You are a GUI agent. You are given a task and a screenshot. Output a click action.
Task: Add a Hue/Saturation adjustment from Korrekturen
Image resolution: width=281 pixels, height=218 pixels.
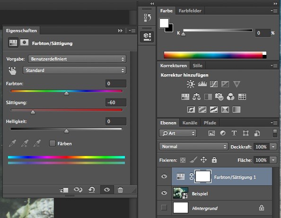tap(185, 97)
